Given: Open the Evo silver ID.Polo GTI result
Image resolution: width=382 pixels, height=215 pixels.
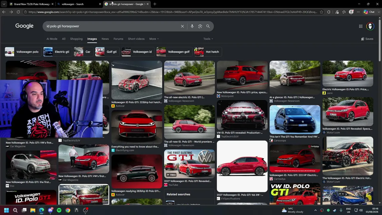Looking at the screenshot, I should [x=31, y=165].
